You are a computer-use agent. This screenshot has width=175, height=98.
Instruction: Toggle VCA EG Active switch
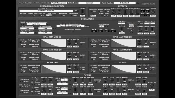pyautogui.click(x=92, y=72)
